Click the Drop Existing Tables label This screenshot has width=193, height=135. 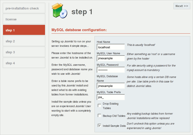110,106
